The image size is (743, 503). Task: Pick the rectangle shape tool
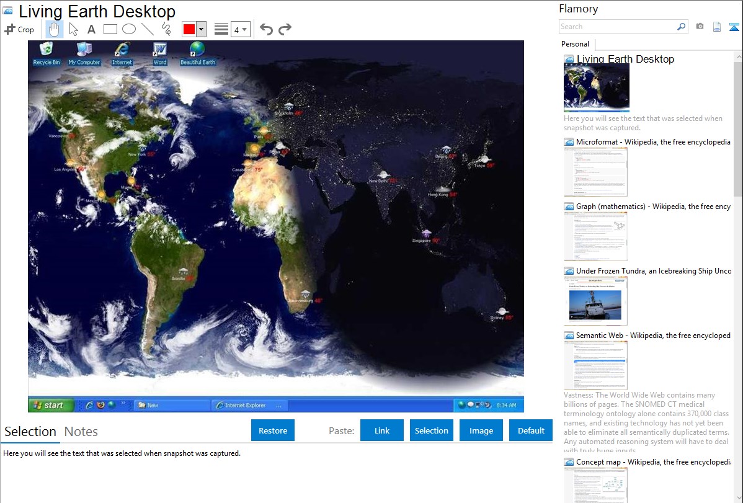click(x=110, y=29)
